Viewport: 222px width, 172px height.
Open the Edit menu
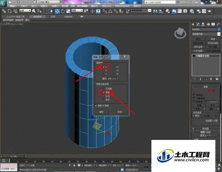coord(13,6)
